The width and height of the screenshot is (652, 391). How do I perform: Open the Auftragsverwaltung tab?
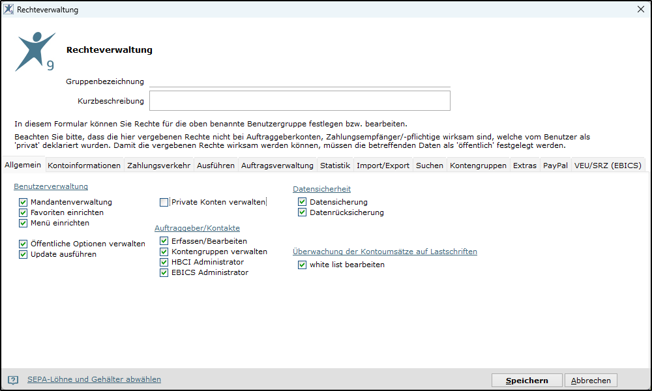(x=277, y=166)
